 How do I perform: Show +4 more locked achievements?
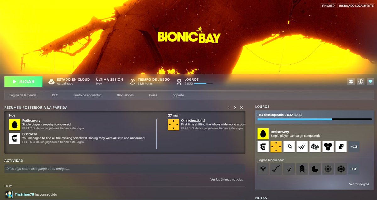click(354, 169)
